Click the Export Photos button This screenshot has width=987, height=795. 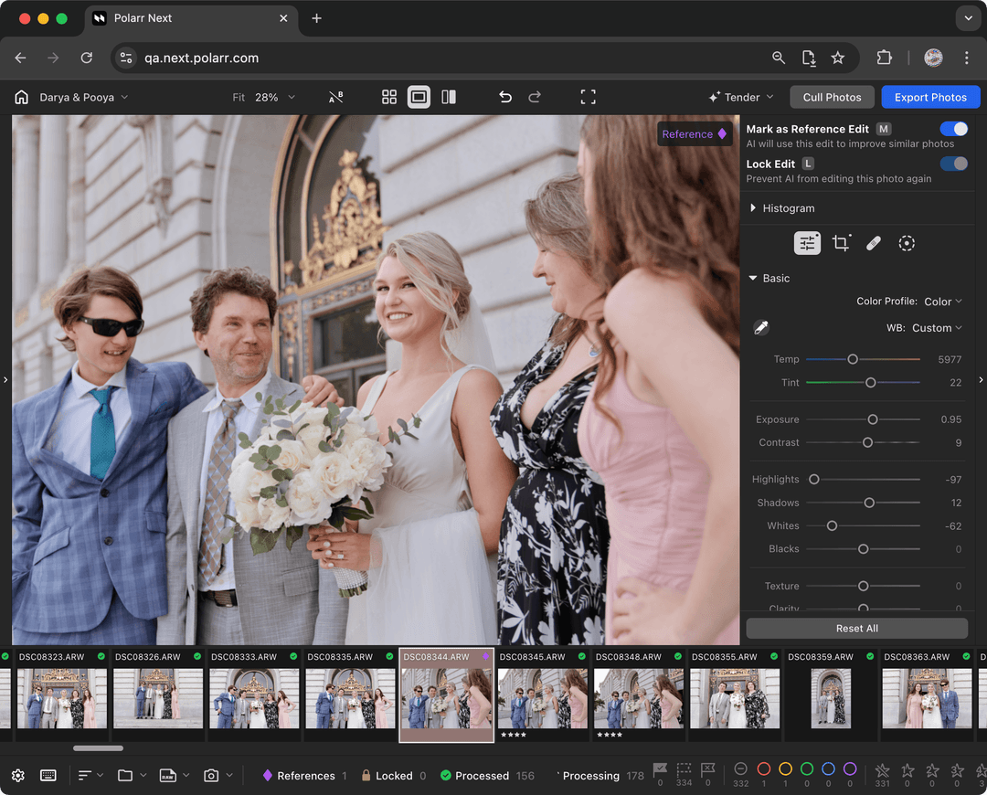[x=930, y=97]
